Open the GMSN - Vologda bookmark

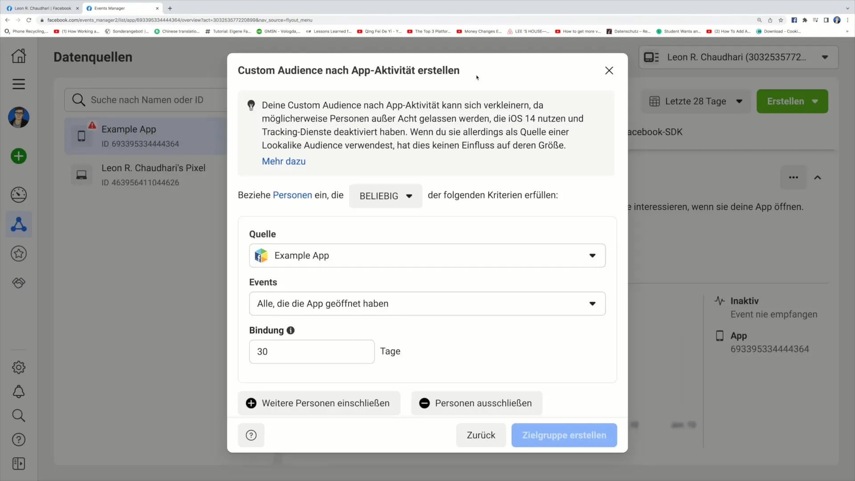[278, 31]
